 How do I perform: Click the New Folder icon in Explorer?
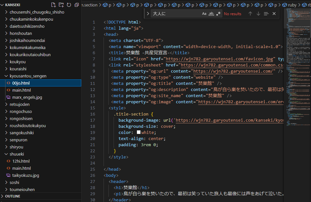point(61,5)
